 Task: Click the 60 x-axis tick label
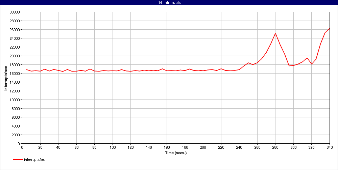click(76, 147)
